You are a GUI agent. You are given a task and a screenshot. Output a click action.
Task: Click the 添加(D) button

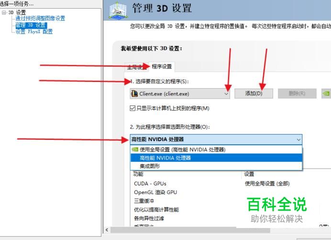coord(254,93)
